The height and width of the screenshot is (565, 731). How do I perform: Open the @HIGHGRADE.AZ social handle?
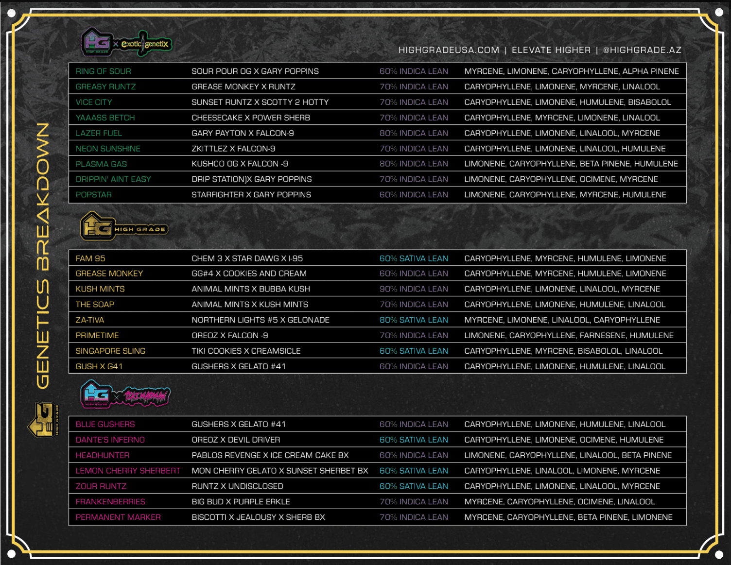click(x=642, y=50)
